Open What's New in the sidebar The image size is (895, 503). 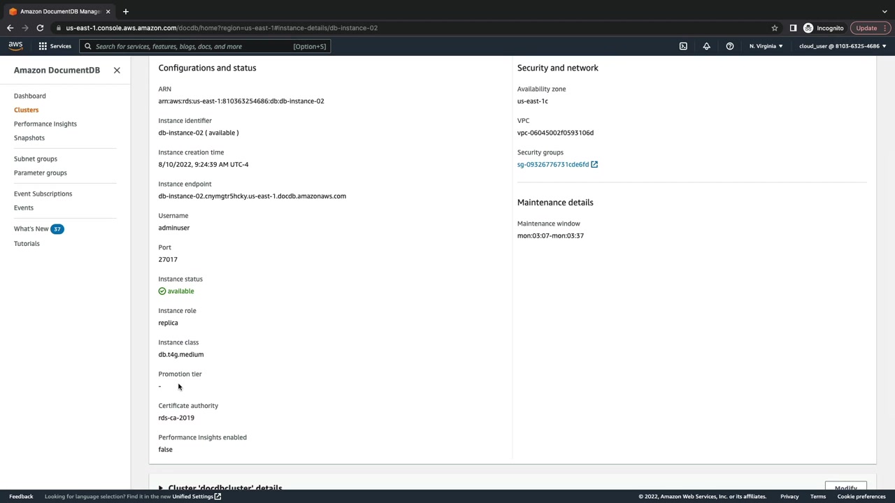tap(31, 228)
